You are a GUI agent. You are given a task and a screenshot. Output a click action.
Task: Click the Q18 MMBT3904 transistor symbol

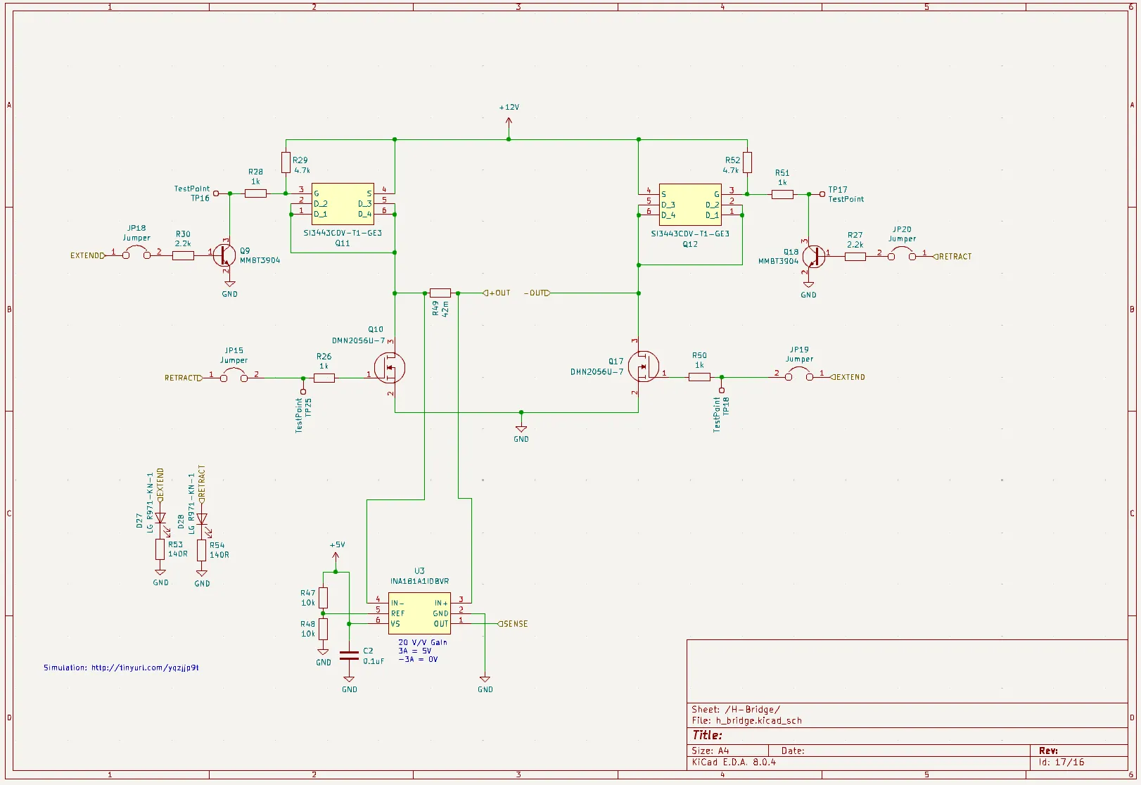tap(813, 256)
